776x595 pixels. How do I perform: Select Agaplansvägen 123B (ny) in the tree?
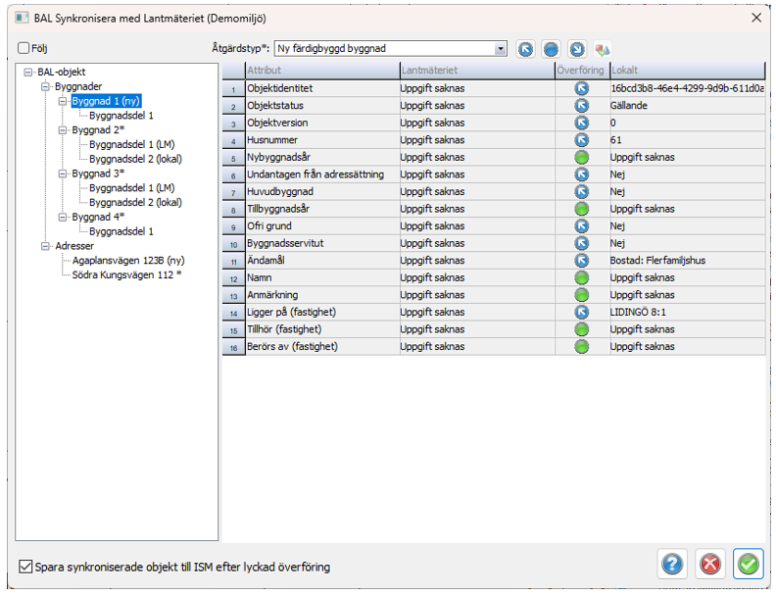click(127, 261)
